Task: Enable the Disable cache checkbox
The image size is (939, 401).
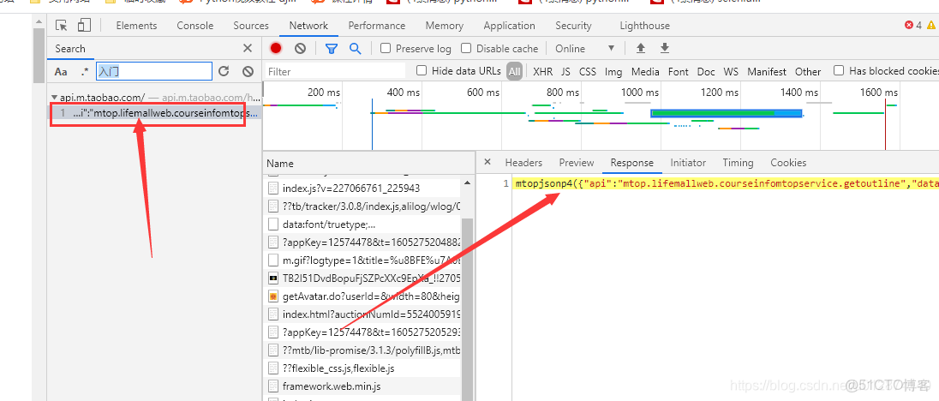Action: [467, 49]
